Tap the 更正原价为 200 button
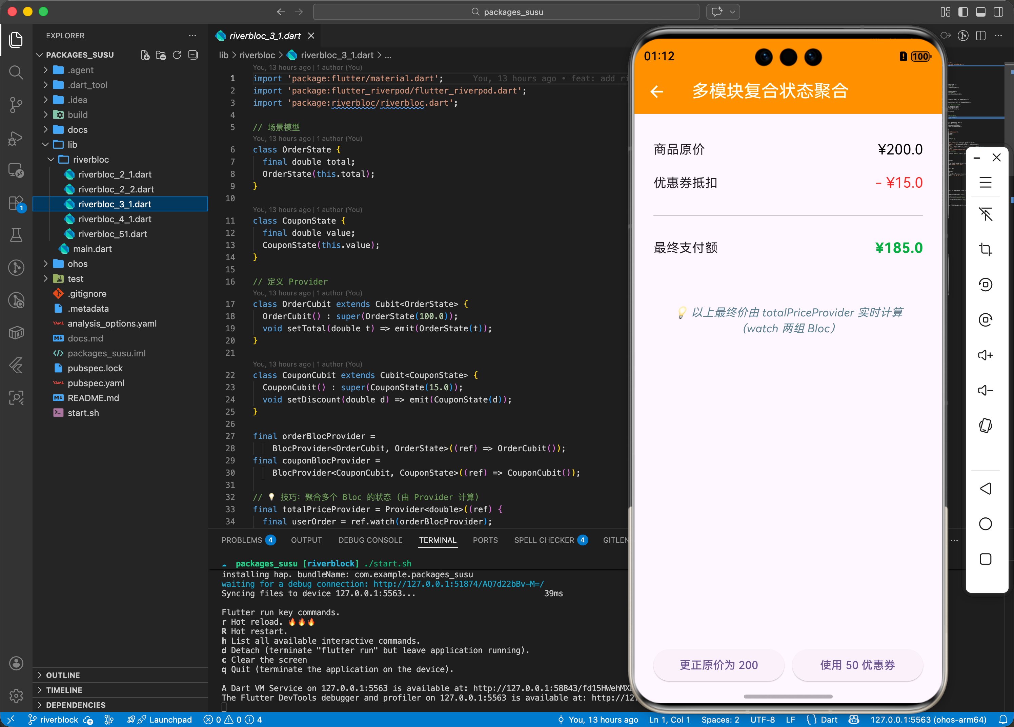The height and width of the screenshot is (727, 1014). [x=718, y=665]
